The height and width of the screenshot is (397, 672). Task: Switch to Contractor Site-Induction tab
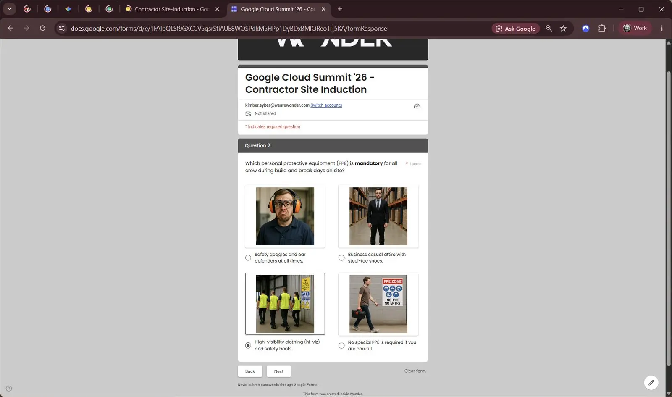pos(173,9)
